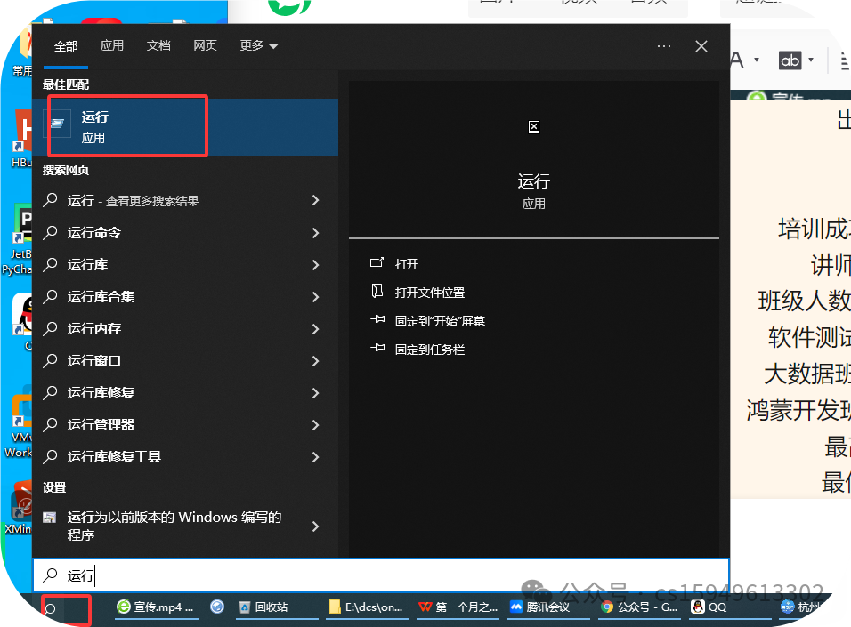Click the A font tool in background window

737,60
